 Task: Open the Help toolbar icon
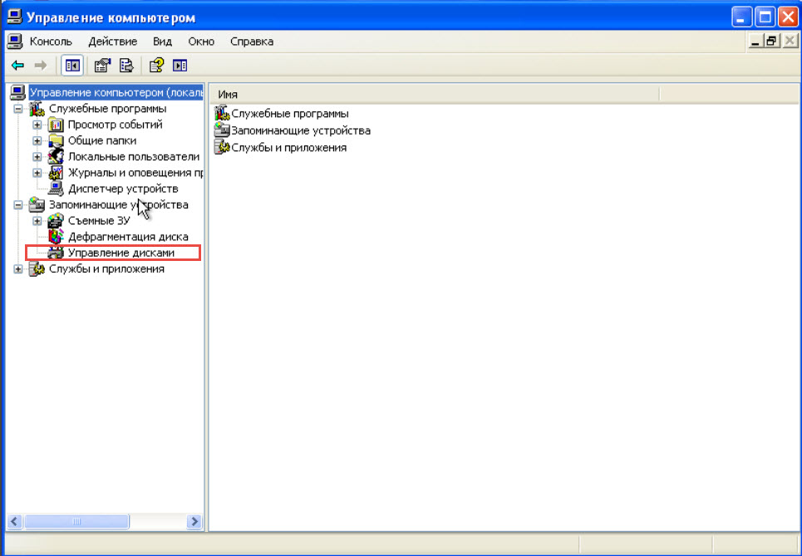156,66
